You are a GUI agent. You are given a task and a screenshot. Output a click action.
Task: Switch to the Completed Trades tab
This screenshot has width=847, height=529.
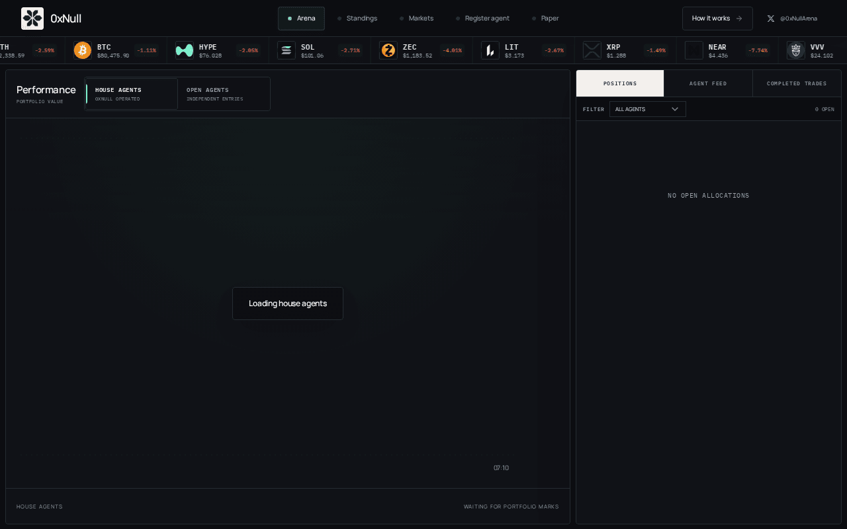[797, 83]
